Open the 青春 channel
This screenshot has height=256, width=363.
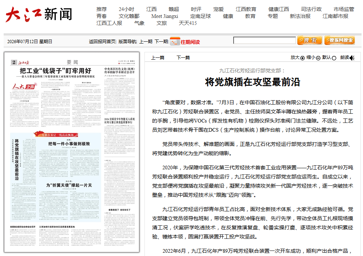(102, 16)
